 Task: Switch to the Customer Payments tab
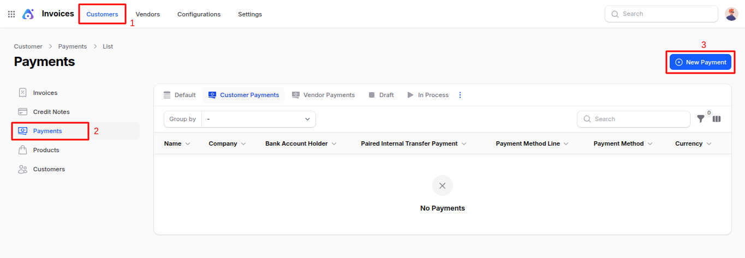243,95
